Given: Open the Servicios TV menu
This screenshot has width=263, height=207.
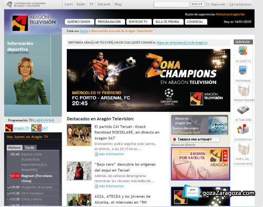Looking at the screenshot, I should click(x=139, y=22).
